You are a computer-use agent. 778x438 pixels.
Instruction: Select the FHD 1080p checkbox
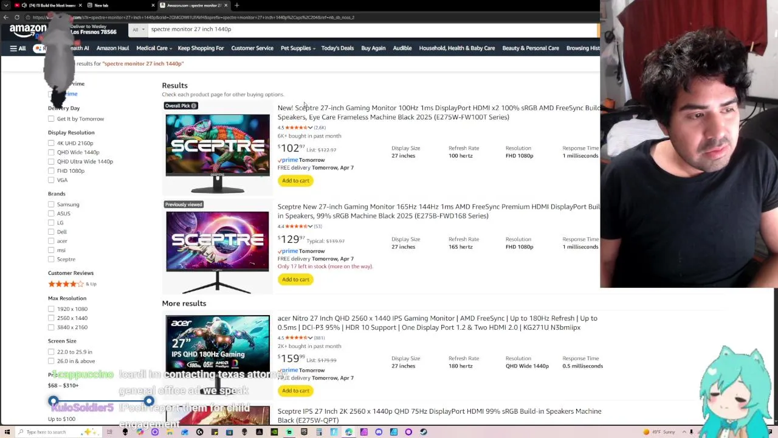point(51,171)
